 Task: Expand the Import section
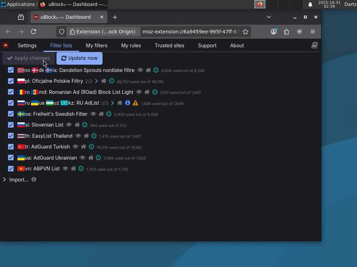coord(4,180)
